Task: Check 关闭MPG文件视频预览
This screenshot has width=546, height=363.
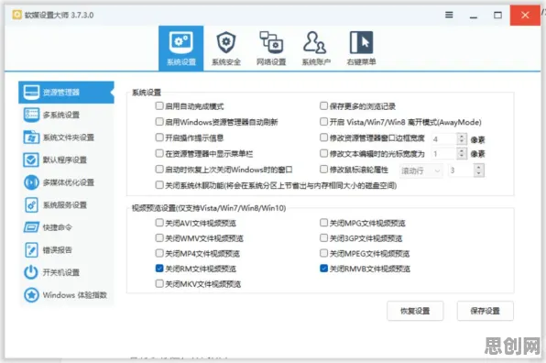Action: (323, 223)
